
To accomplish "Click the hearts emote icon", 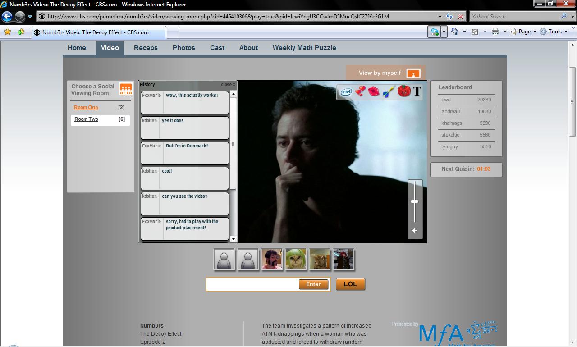I will [360, 91].
